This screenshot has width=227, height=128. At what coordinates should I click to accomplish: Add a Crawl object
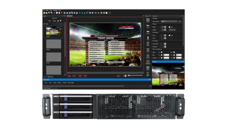[x=148, y=32]
